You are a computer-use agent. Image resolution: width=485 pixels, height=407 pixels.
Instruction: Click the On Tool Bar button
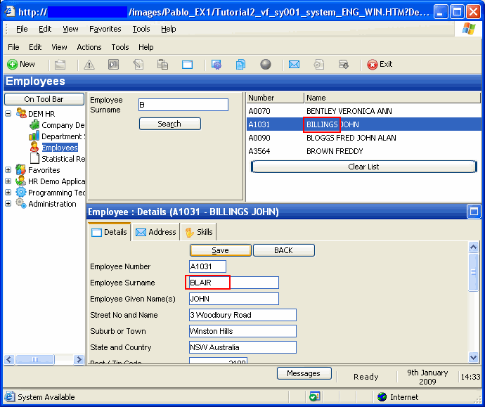(x=44, y=99)
